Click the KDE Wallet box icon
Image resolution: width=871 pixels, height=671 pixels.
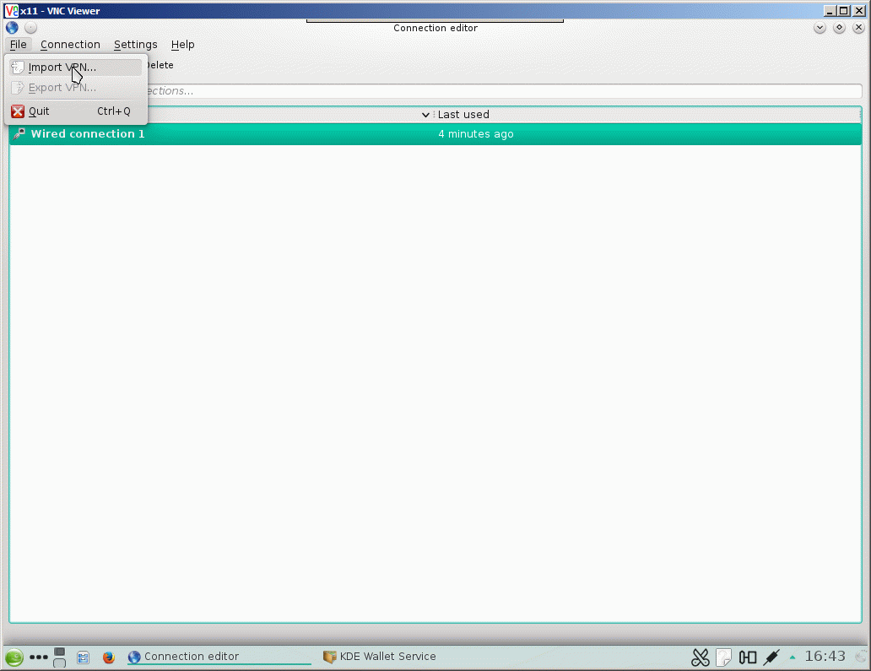[330, 657]
